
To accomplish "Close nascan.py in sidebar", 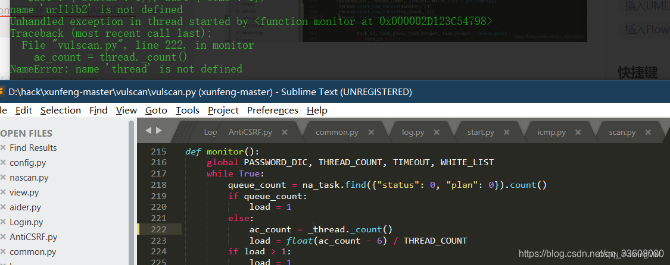I will click(x=3, y=178).
